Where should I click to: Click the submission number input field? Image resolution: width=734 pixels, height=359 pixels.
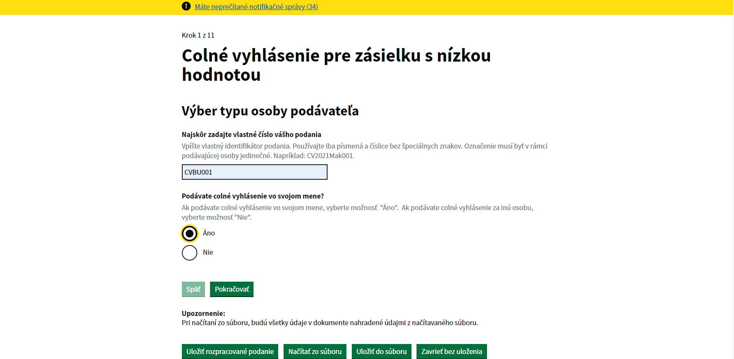point(254,172)
